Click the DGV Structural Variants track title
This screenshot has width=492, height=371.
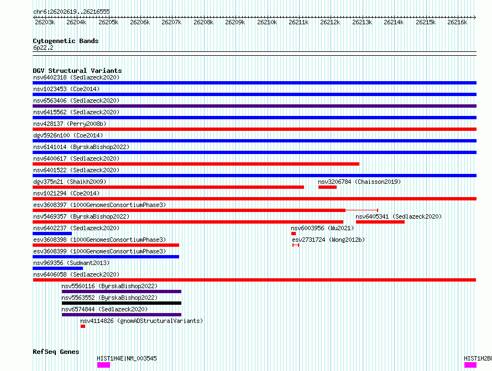(77, 71)
